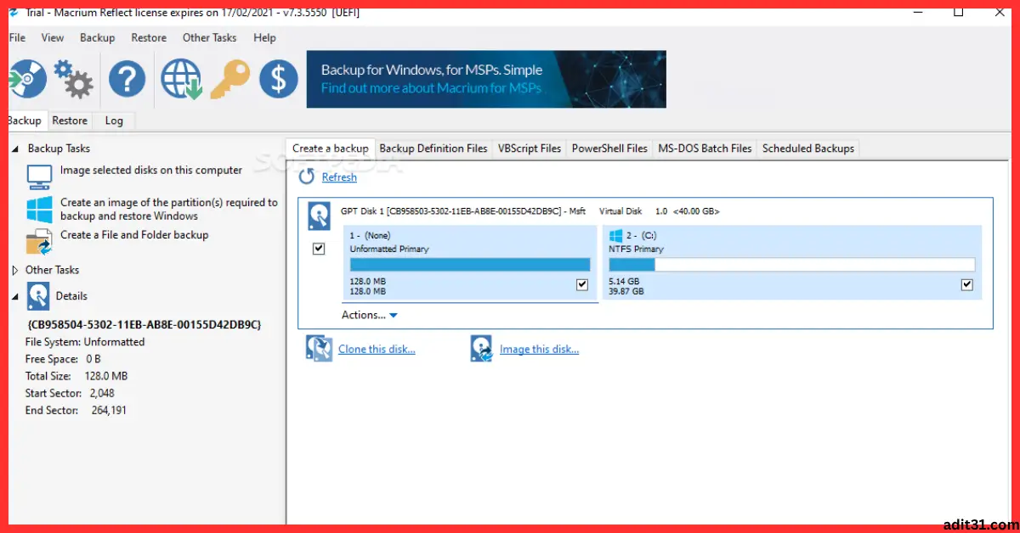The width and height of the screenshot is (1020, 533).
Task: Click the Image this disk icon
Action: (481, 349)
